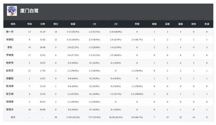Select the 总计 totals row label
The image size is (216, 125).
pos(13,117)
